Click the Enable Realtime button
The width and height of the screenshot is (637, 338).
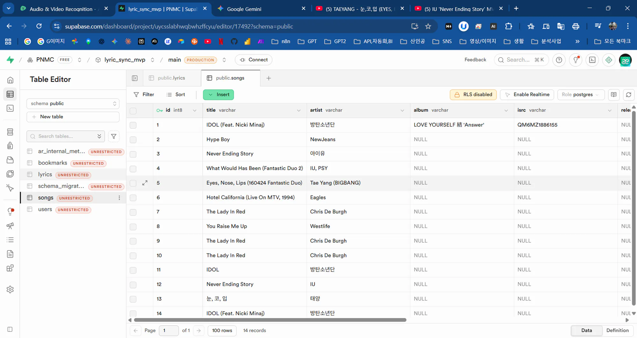pyautogui.click(x=527, y=94)
